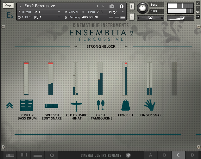Select the Old Drumbo Hihat icon
Viewport: 201px width, 159px height.
click(76, 106)
